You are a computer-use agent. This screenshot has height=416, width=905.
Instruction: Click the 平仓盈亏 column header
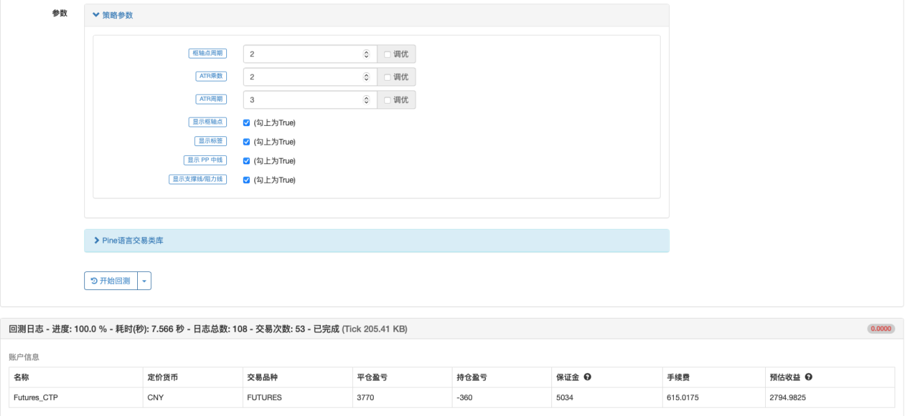[372, 377]
